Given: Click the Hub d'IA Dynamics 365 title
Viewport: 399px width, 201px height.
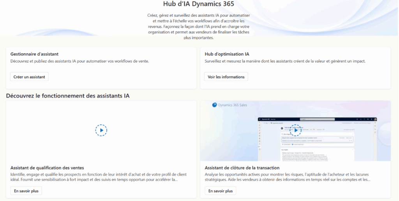Looking at the screenshot, I should 199,4.
